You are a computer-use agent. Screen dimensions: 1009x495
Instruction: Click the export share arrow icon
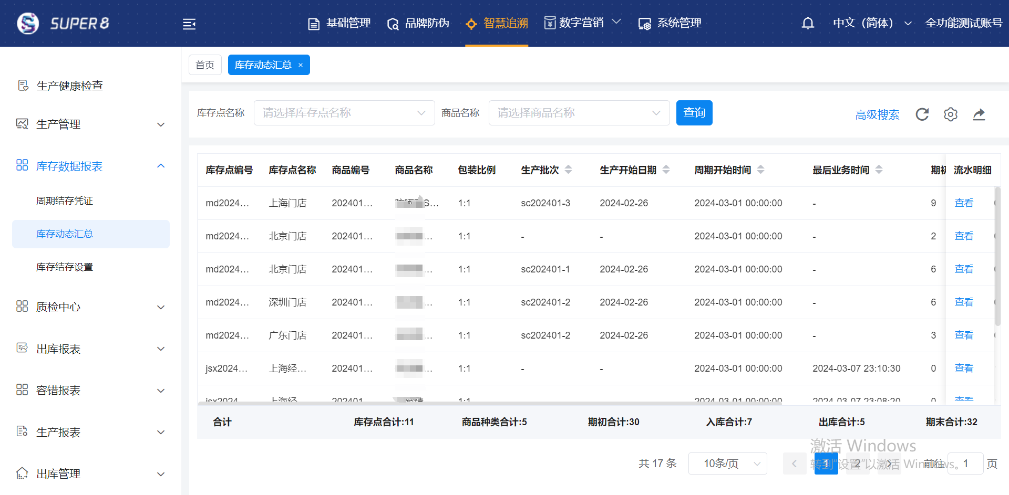point(979,114)
